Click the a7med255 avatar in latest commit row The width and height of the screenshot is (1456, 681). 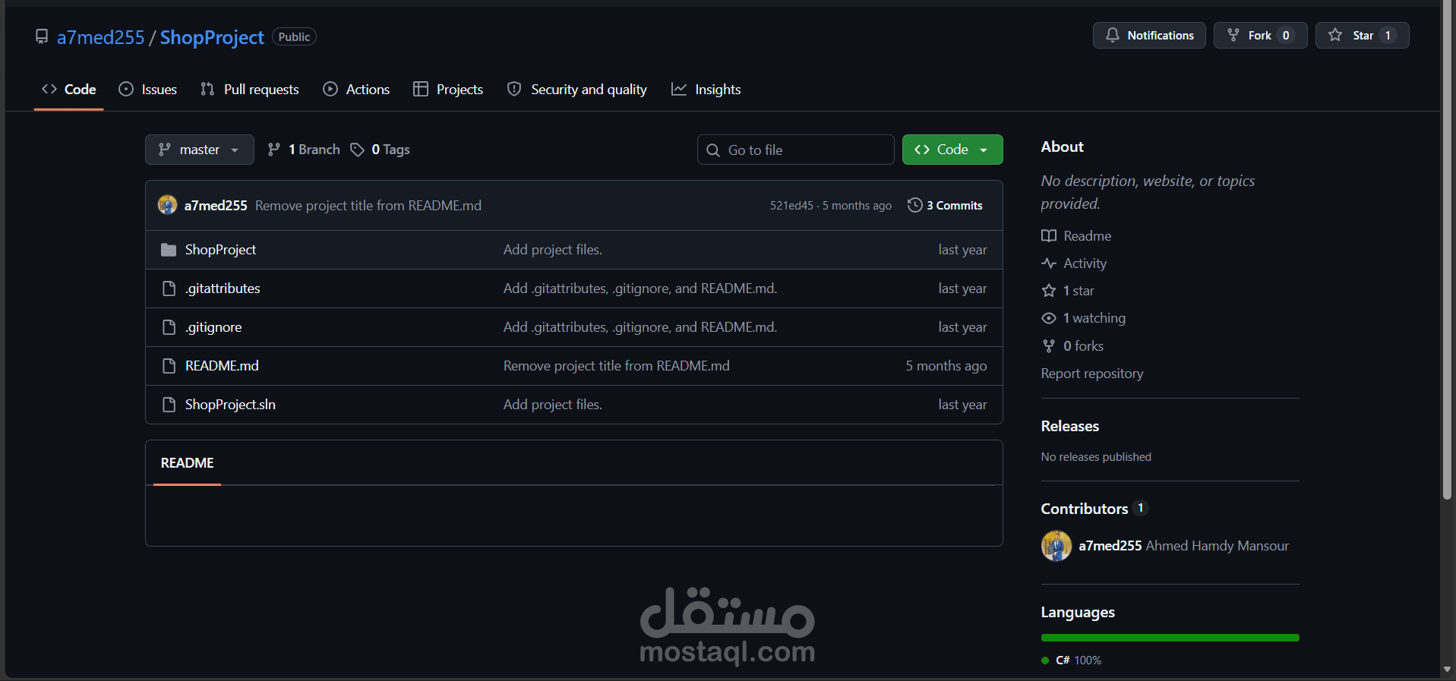point(167,205)
